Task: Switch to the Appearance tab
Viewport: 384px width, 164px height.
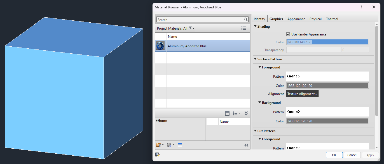Action: (296, 19)
